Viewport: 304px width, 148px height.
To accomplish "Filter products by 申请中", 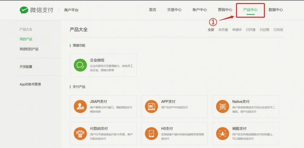I will click(x=237, y=30).
